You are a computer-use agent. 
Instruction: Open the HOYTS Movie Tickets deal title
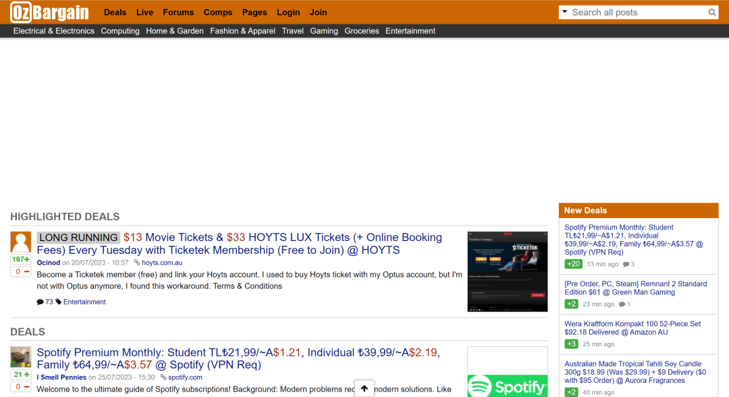240,244
